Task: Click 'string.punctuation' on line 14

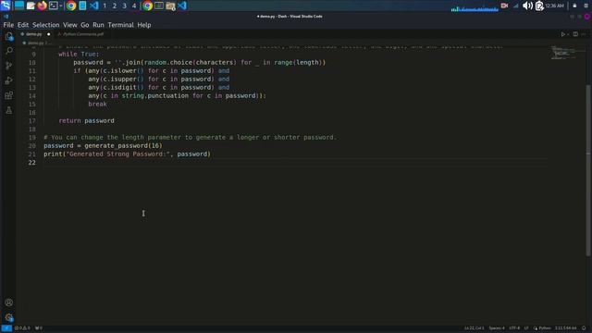Action: click(154, 96)
